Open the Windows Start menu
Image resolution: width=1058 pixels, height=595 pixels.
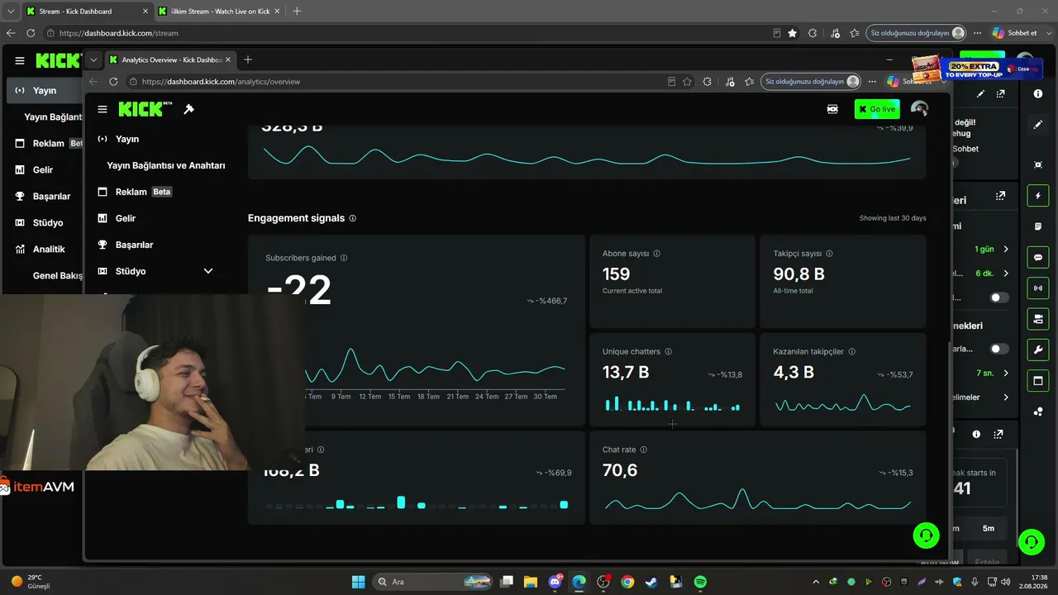pyautogui.click(x=358, y=582)
